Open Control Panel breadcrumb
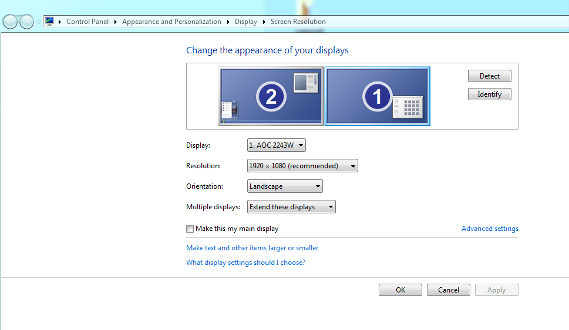This screenshot has height=330, width=569. pos(87,22)
